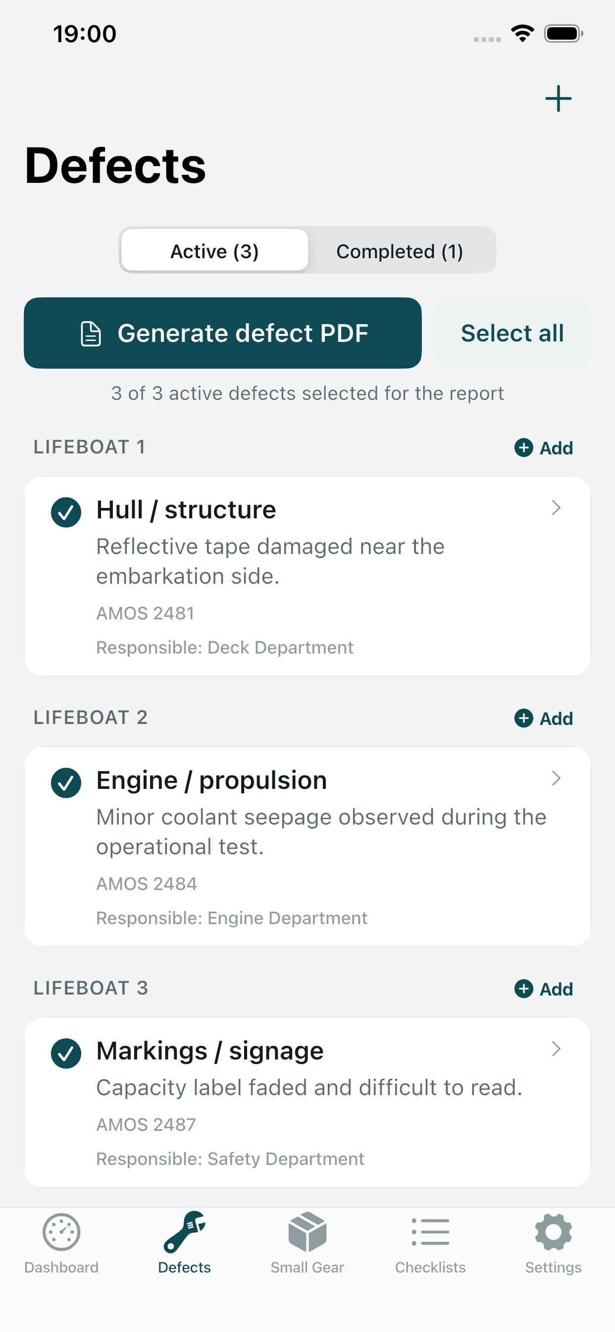Viewport: 615px width, 1332px height.
Task: Add a defect to Lifeboat 1
Action: click(544, 448)
